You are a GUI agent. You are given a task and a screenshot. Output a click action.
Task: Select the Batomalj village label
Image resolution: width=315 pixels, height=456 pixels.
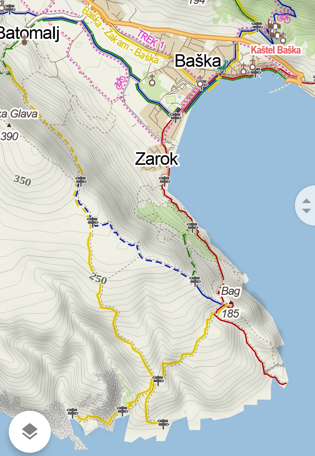[x=30, y=33]
